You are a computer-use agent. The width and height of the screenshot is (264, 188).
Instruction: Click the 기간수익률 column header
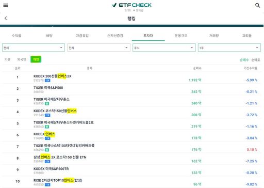tap(251, 68)
